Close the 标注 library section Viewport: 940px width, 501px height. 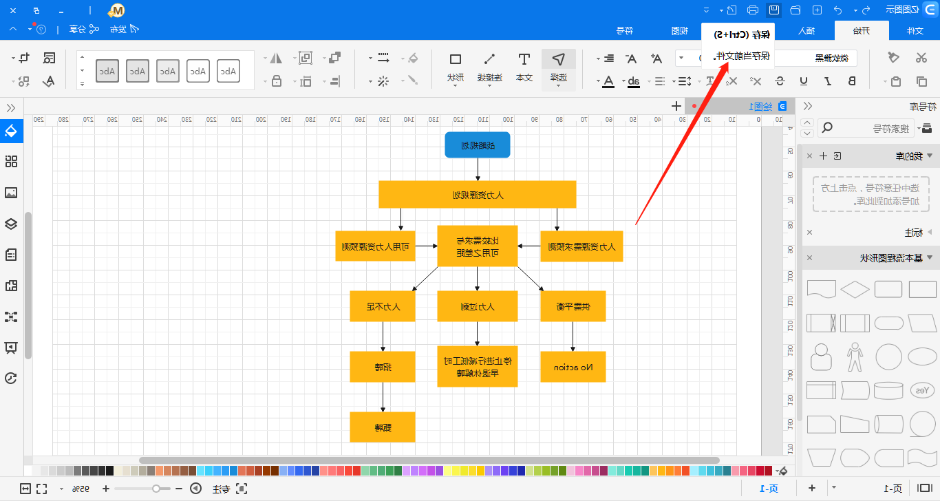pyautogui.click(x=809, y=233)
